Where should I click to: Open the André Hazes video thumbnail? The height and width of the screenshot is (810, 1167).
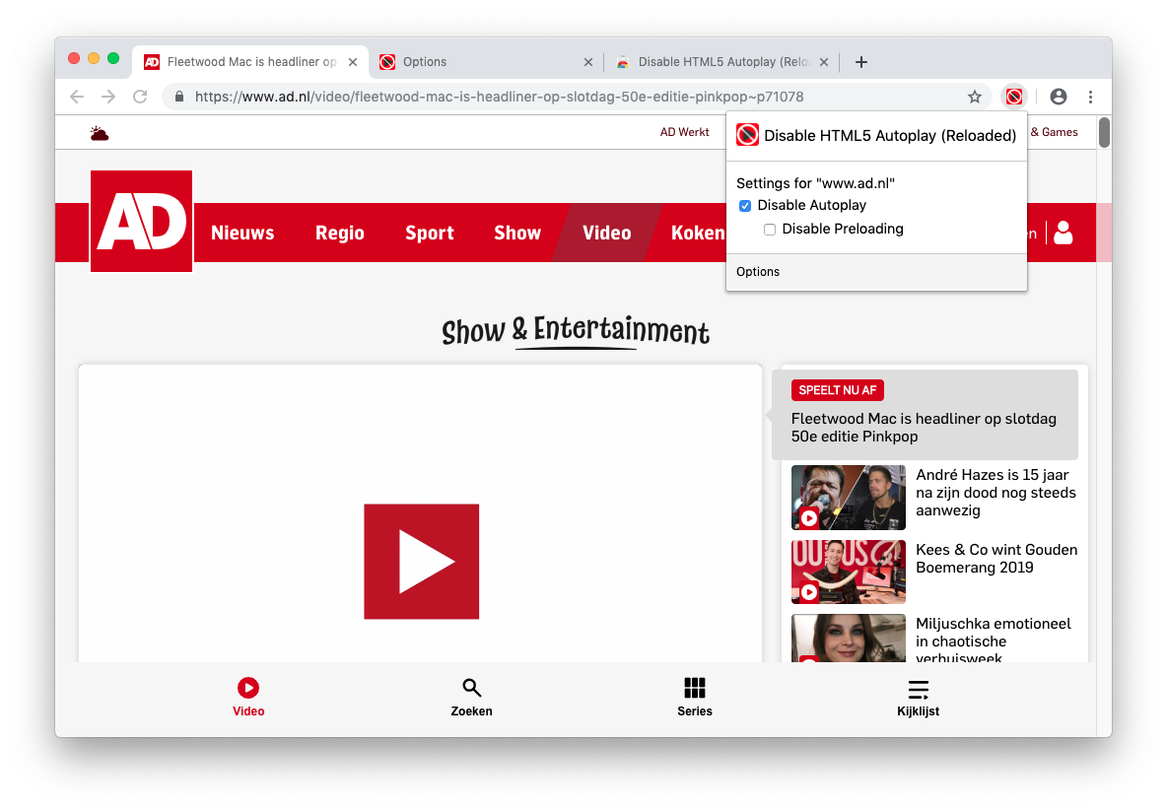click(848, 498)
